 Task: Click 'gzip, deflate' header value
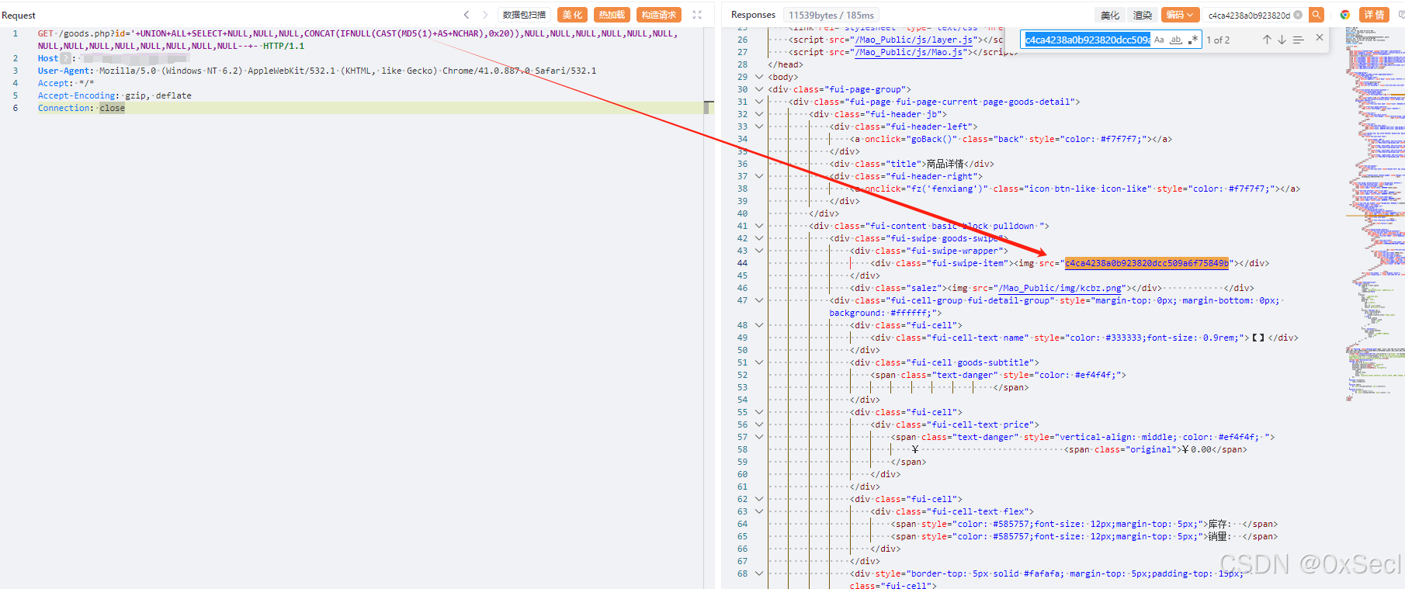(158, 95)
